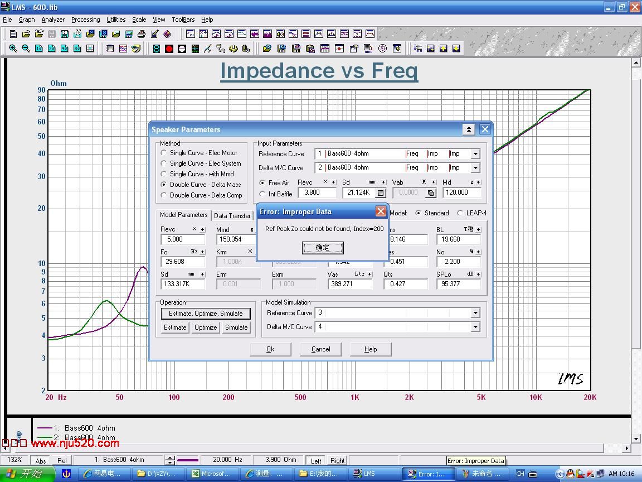This screenshot has width=642, height=482.
Task: Open the Processing menu
Action: point(86,20)
